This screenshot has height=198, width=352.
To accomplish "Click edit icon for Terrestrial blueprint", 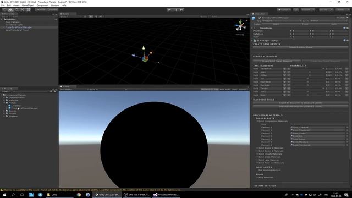I will (x=285, y=69).
